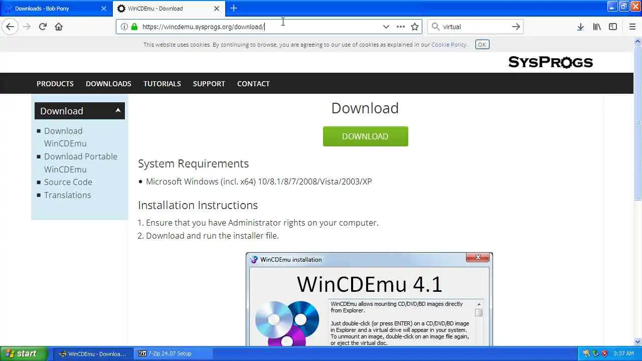This screenshot has width=642, height=361.
Task: Switch to 7-Zip 24.07 Setup taskbar item
Action: (174, 353)
